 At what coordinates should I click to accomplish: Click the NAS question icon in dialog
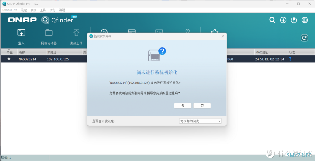[x=157, y=54]
